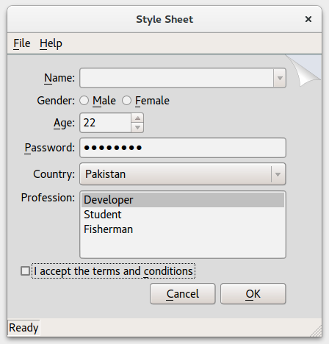Click the OK button
The width and height of the screenshot is (329, 344).
(253, 294)
